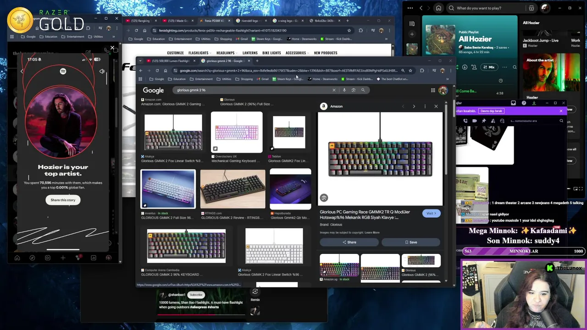This screenshot has width=587, height=330.
Task: Reload the Google Images search page
Action: (x=157, y=71)
